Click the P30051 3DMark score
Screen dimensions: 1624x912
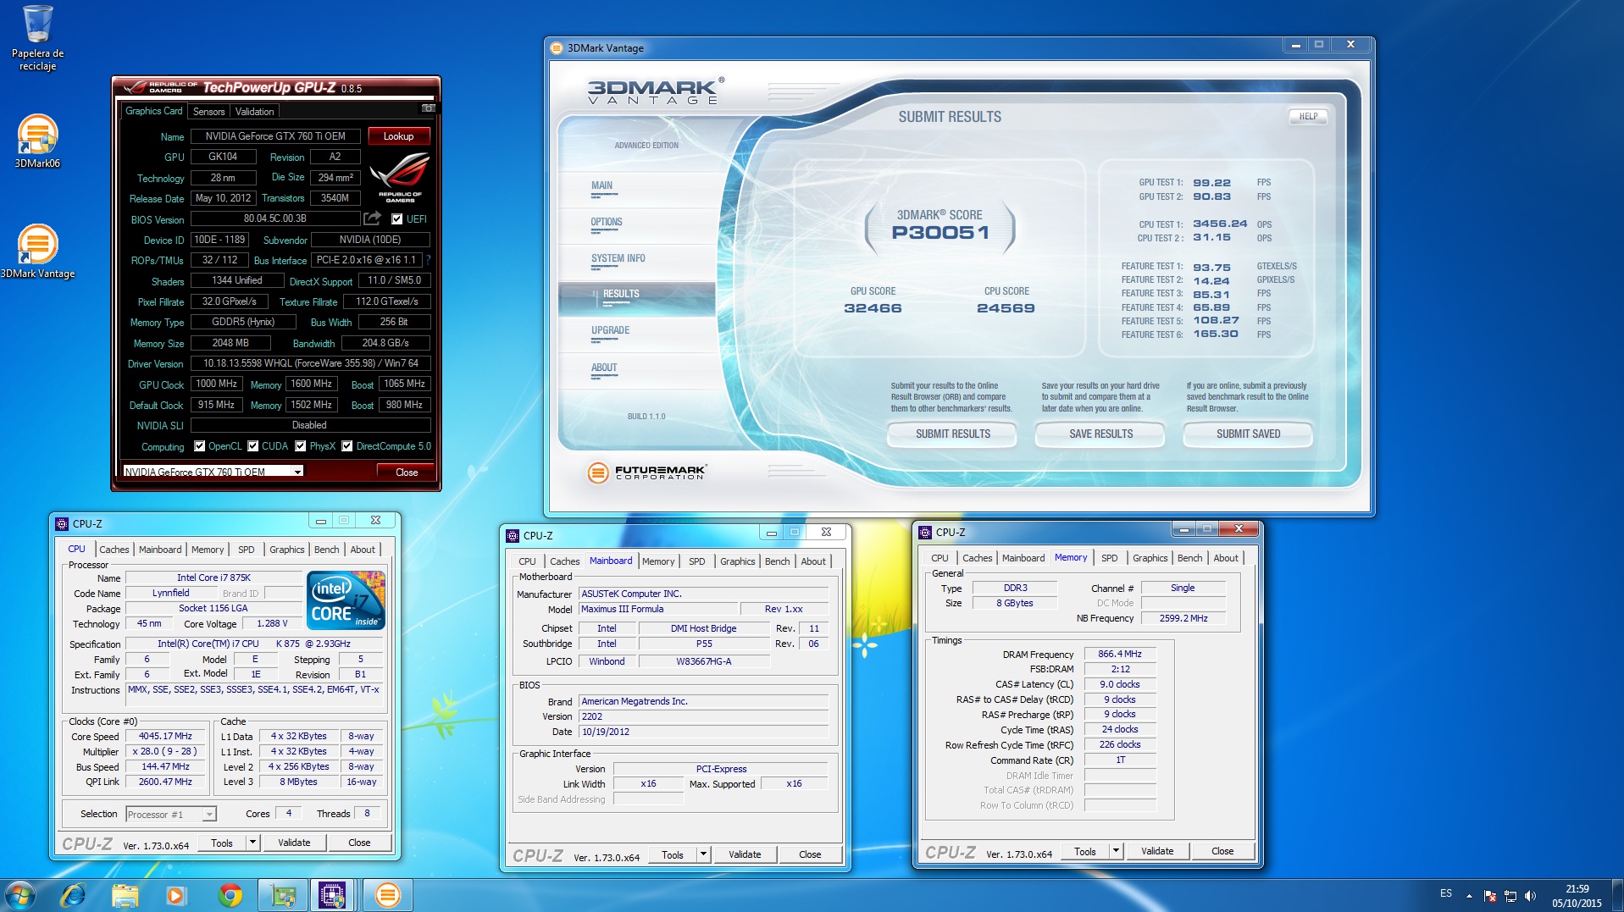pos(940,232)
